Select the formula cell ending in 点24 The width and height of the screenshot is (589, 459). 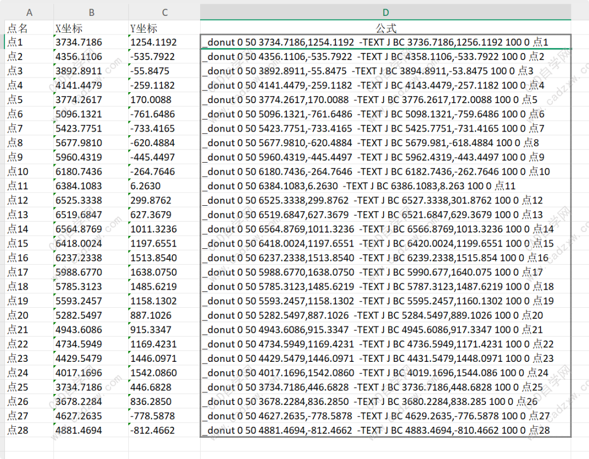click(x=386, y=373)
